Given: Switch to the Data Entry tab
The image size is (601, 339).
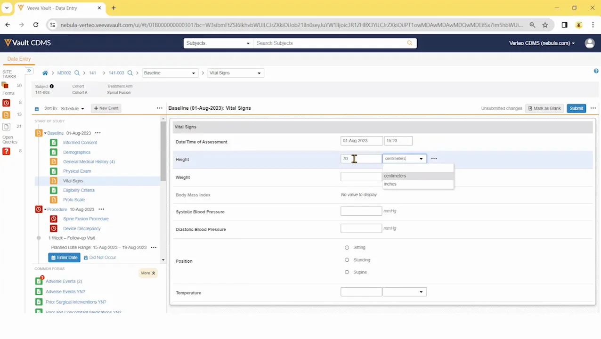Looking at the screenshot, I should pos(19,59).
